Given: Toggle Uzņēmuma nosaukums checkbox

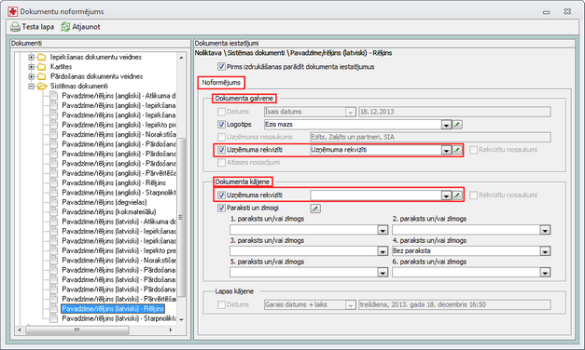Looking at the screenshot, I should coord(221,137).
